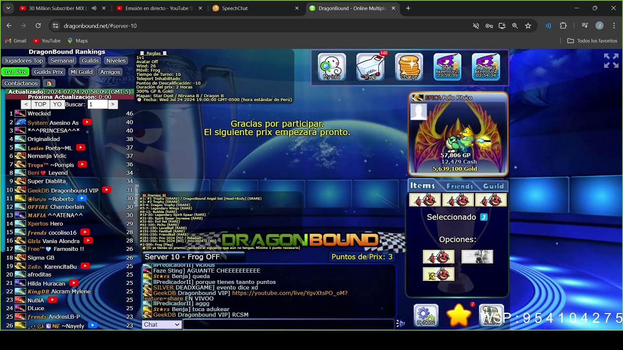
Task: Go to next ranking page arrow
Action: (112, 105)
